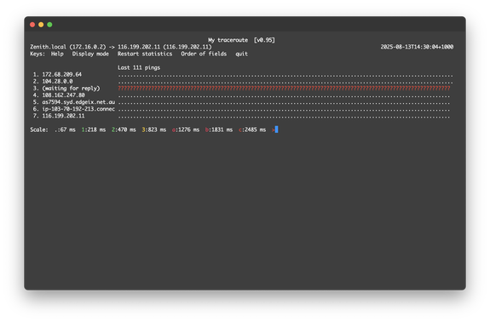Click the blue terminal cursor block
The height and width of the screenshot is (322, 490).
277,129
